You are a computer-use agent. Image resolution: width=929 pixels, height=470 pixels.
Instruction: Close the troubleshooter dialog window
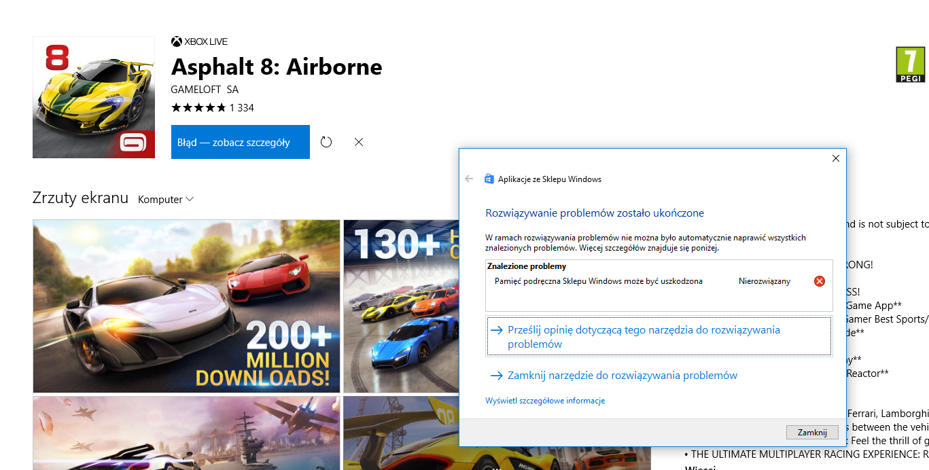coord(835,158)
